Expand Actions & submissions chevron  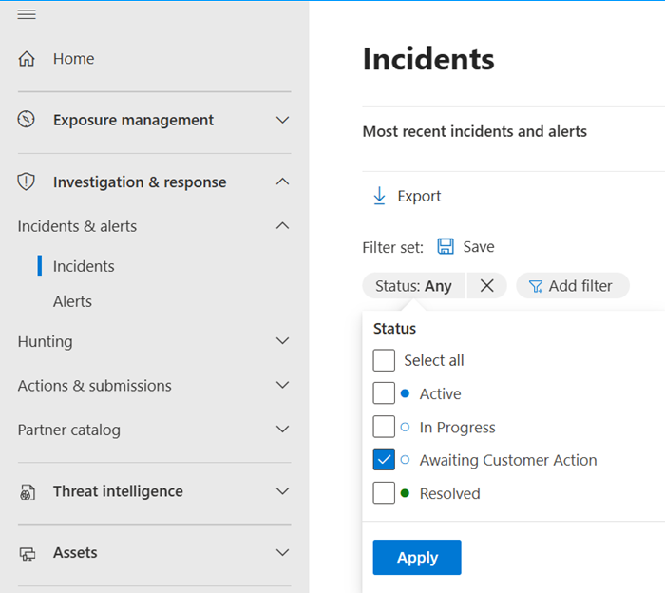tap(282, 385)
